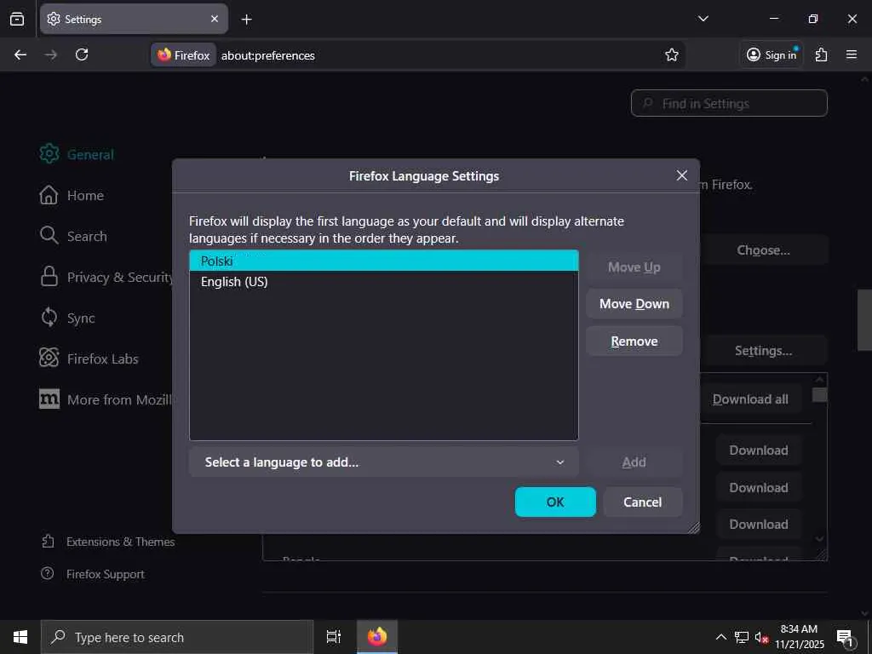Click the first Download button below Download all
The height and width of the screenshot is (654, 872).
pos(759,450)
